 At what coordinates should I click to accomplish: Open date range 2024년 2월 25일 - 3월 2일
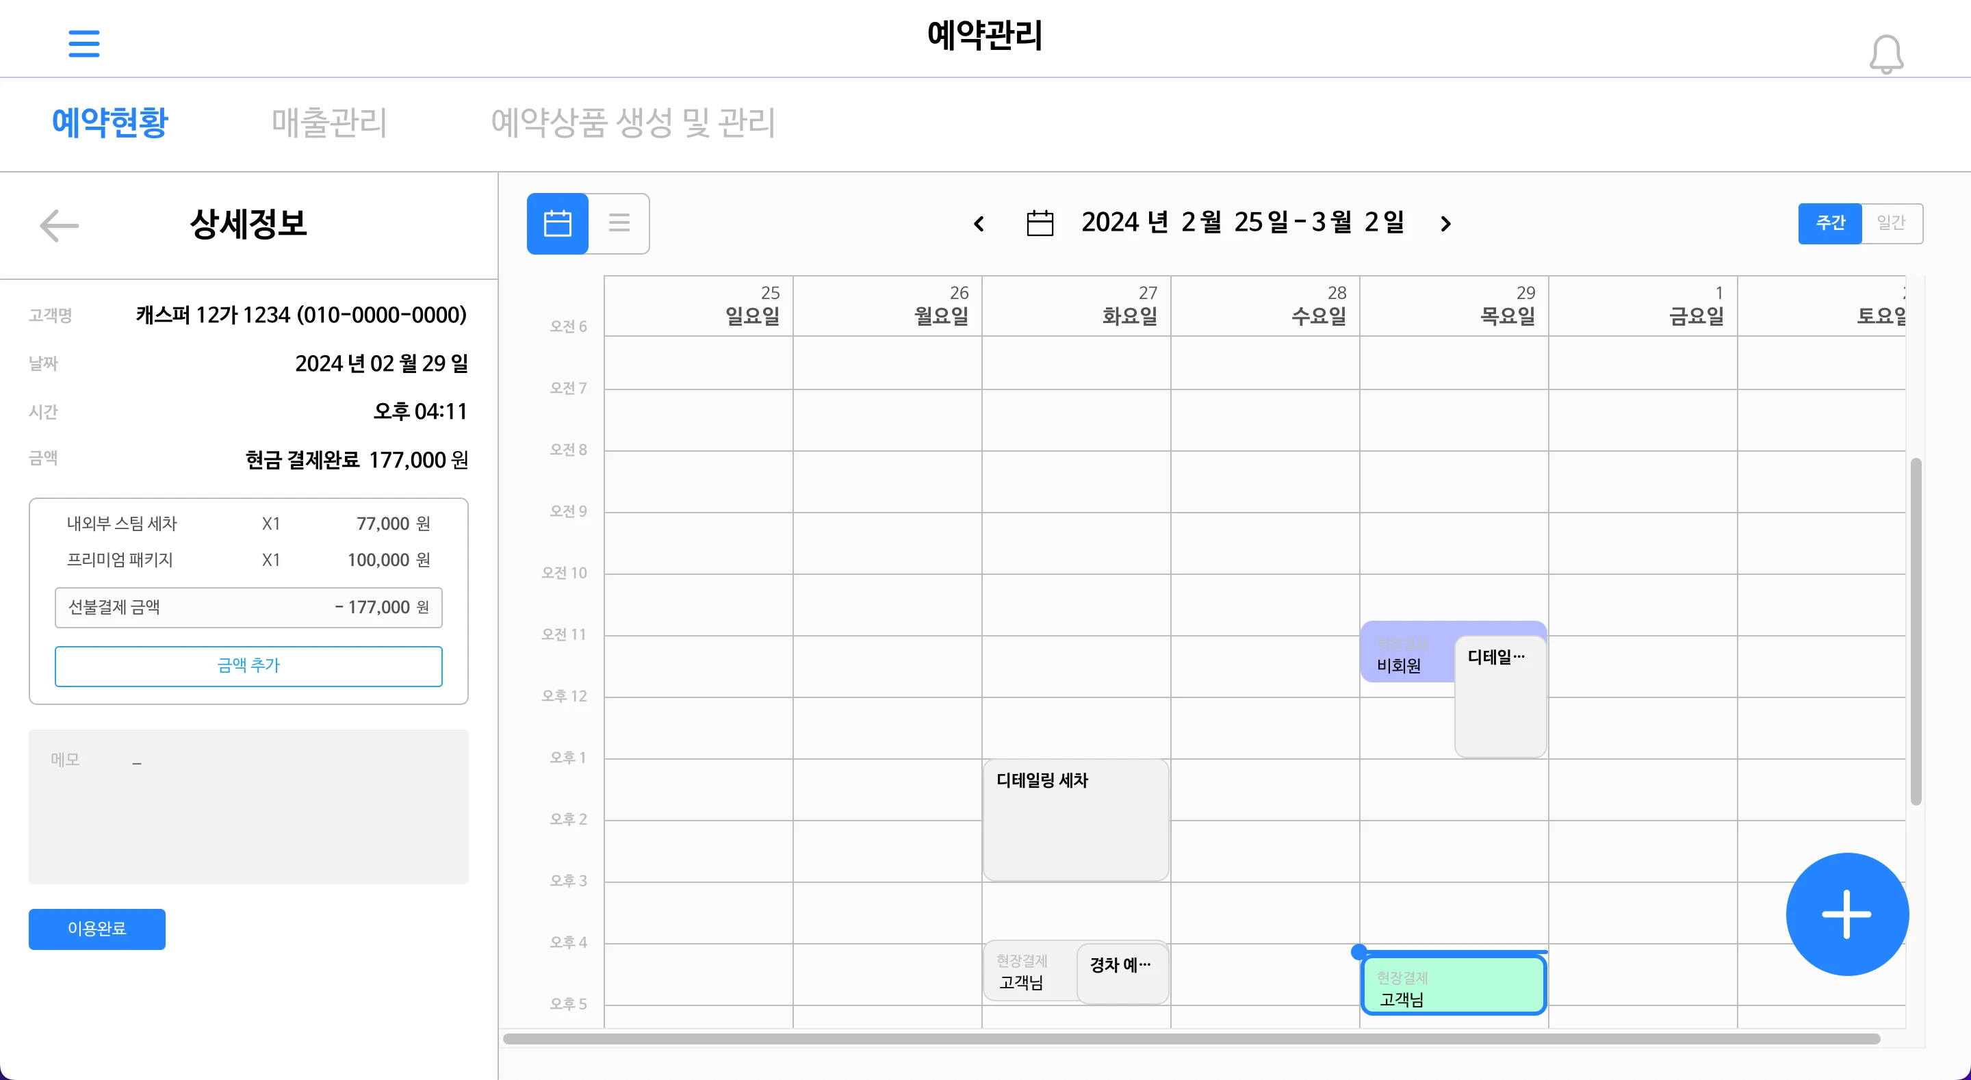(1243, 222)
